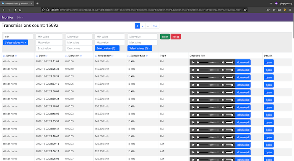Go to page 1 of results
Image resolution: width=294 pixels, height=161 pixels.
(137, 26)
